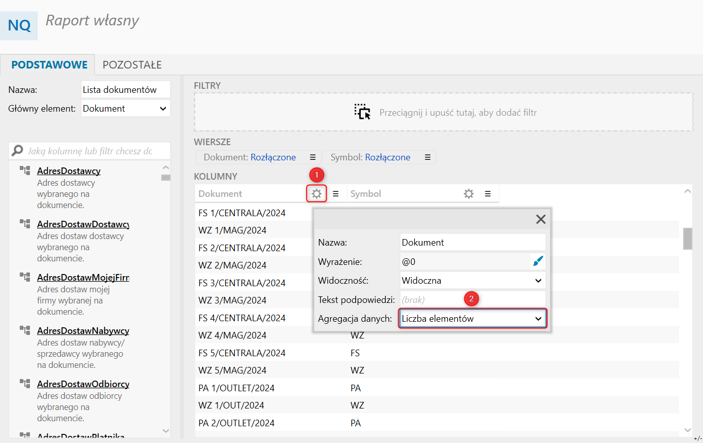Click the Wyrażenie field with @0
703x443 pixels.
[x=465, y=262]
